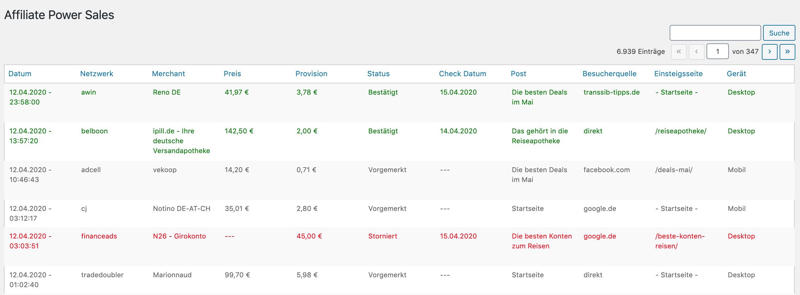This screenshot has height=295, width=800.
Task: Click the current page number field
Action: [718, 52]
